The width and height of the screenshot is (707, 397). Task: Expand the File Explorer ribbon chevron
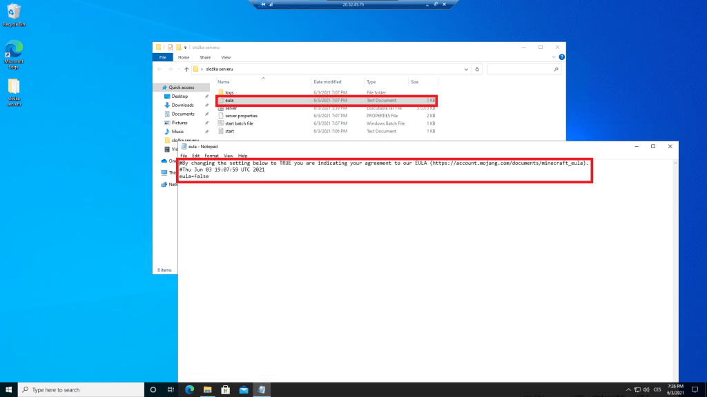(x=554, y=57)
